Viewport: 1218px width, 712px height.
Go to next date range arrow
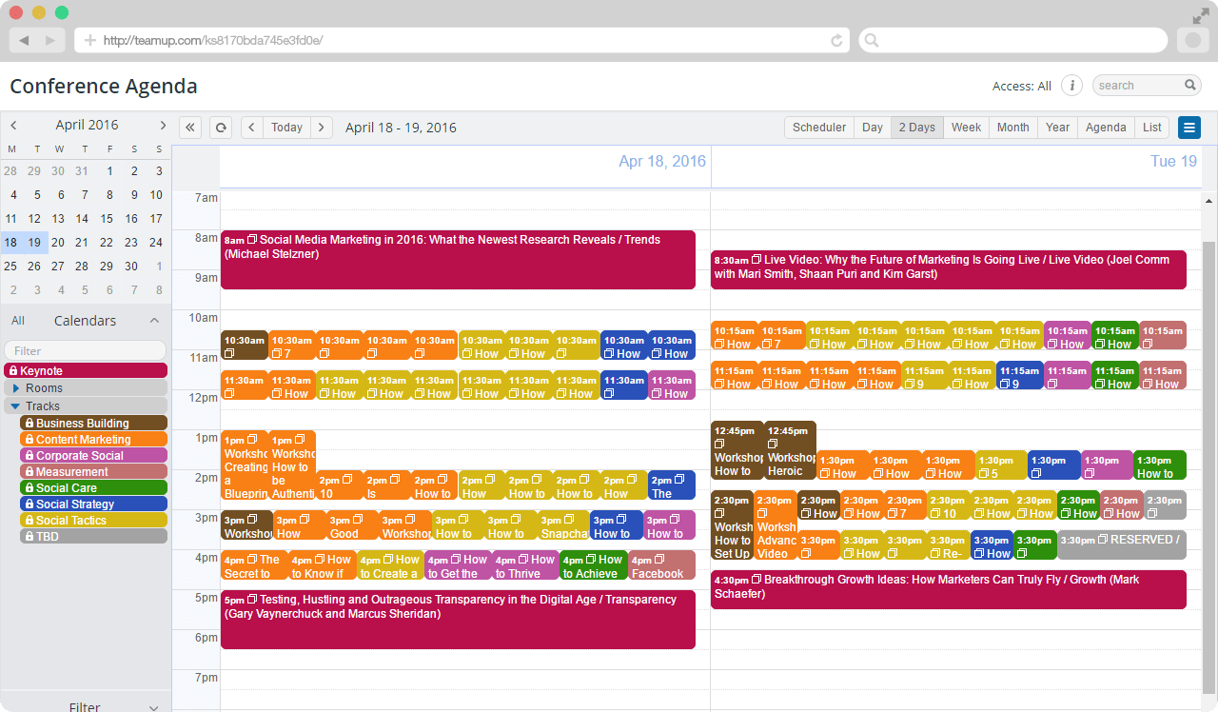pos(322,128)
